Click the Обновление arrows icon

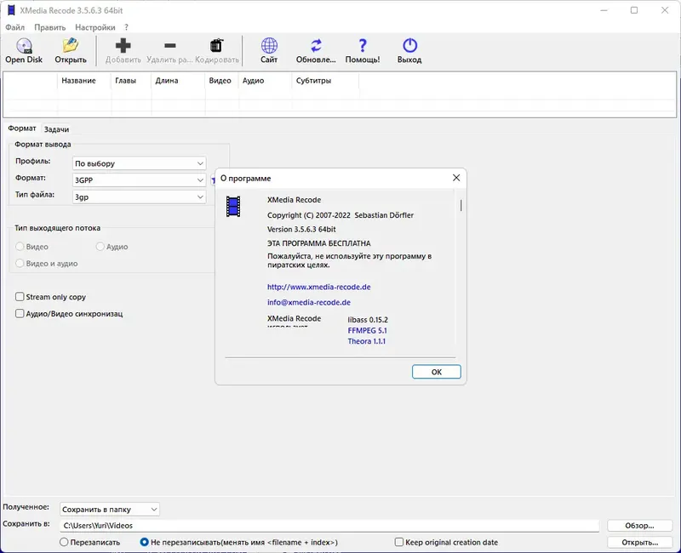(x=316, y=46)
